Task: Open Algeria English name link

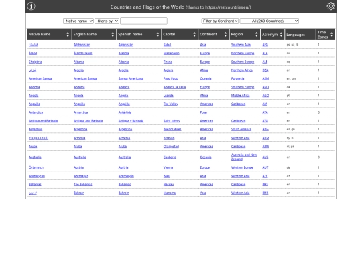Action: tap(78, 70)
